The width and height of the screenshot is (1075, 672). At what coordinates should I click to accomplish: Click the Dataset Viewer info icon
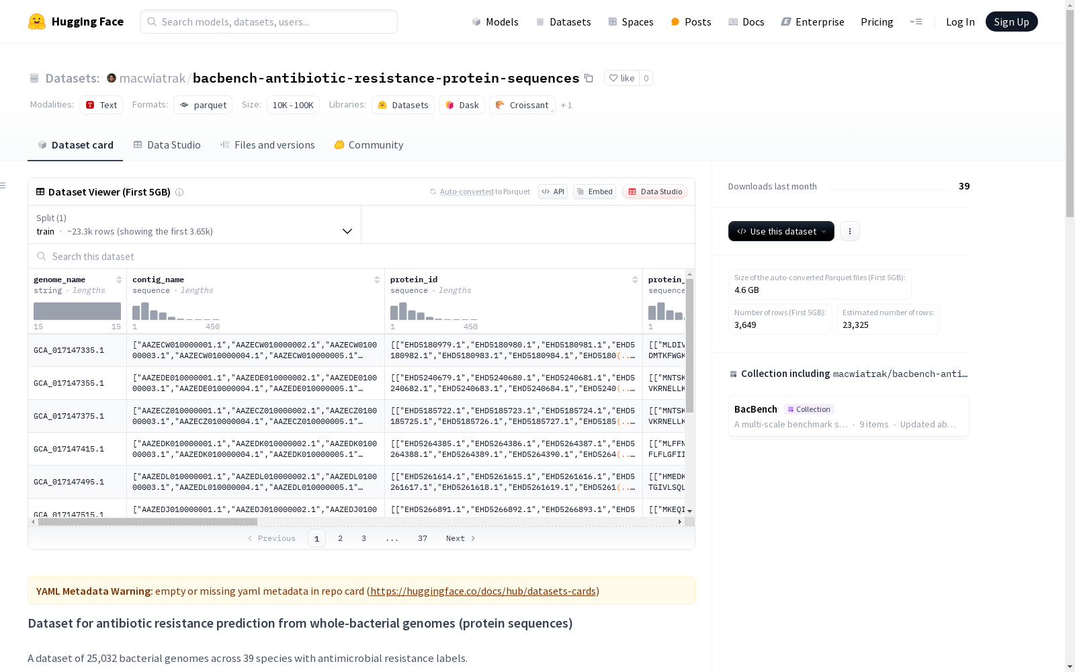click(x=179, y=192)
